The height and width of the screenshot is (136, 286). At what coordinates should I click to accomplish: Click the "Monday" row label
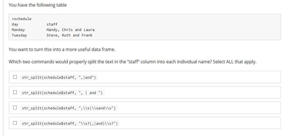[x=18, y=30]
